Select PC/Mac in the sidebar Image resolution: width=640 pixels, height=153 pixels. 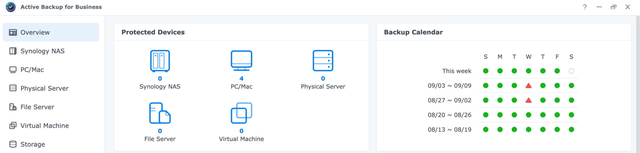pyautogui.click(x=51, y=70)
